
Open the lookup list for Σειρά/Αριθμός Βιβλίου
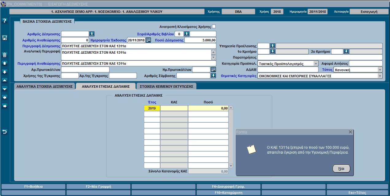187,34
